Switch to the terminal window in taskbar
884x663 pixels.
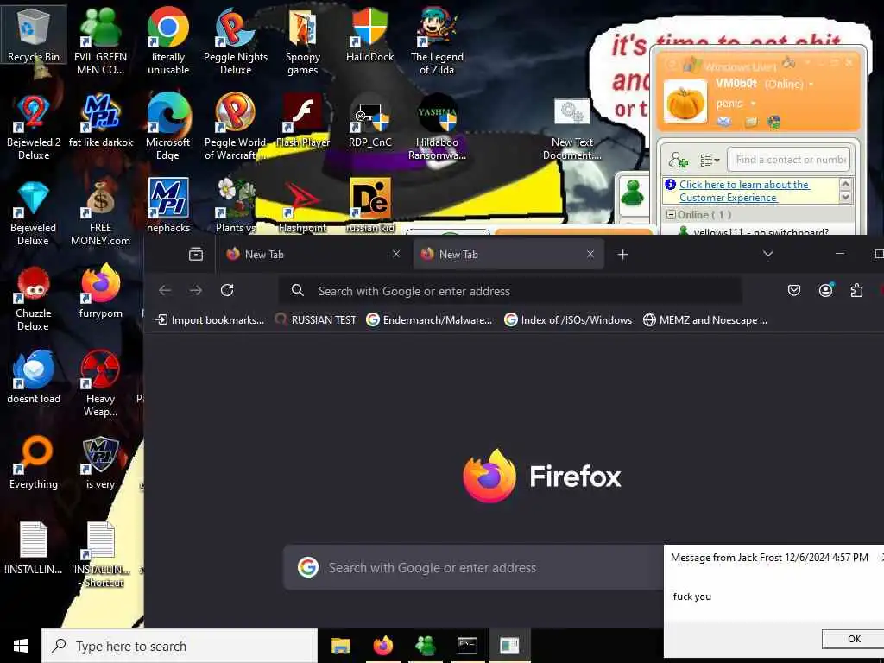tap(467, 646)
